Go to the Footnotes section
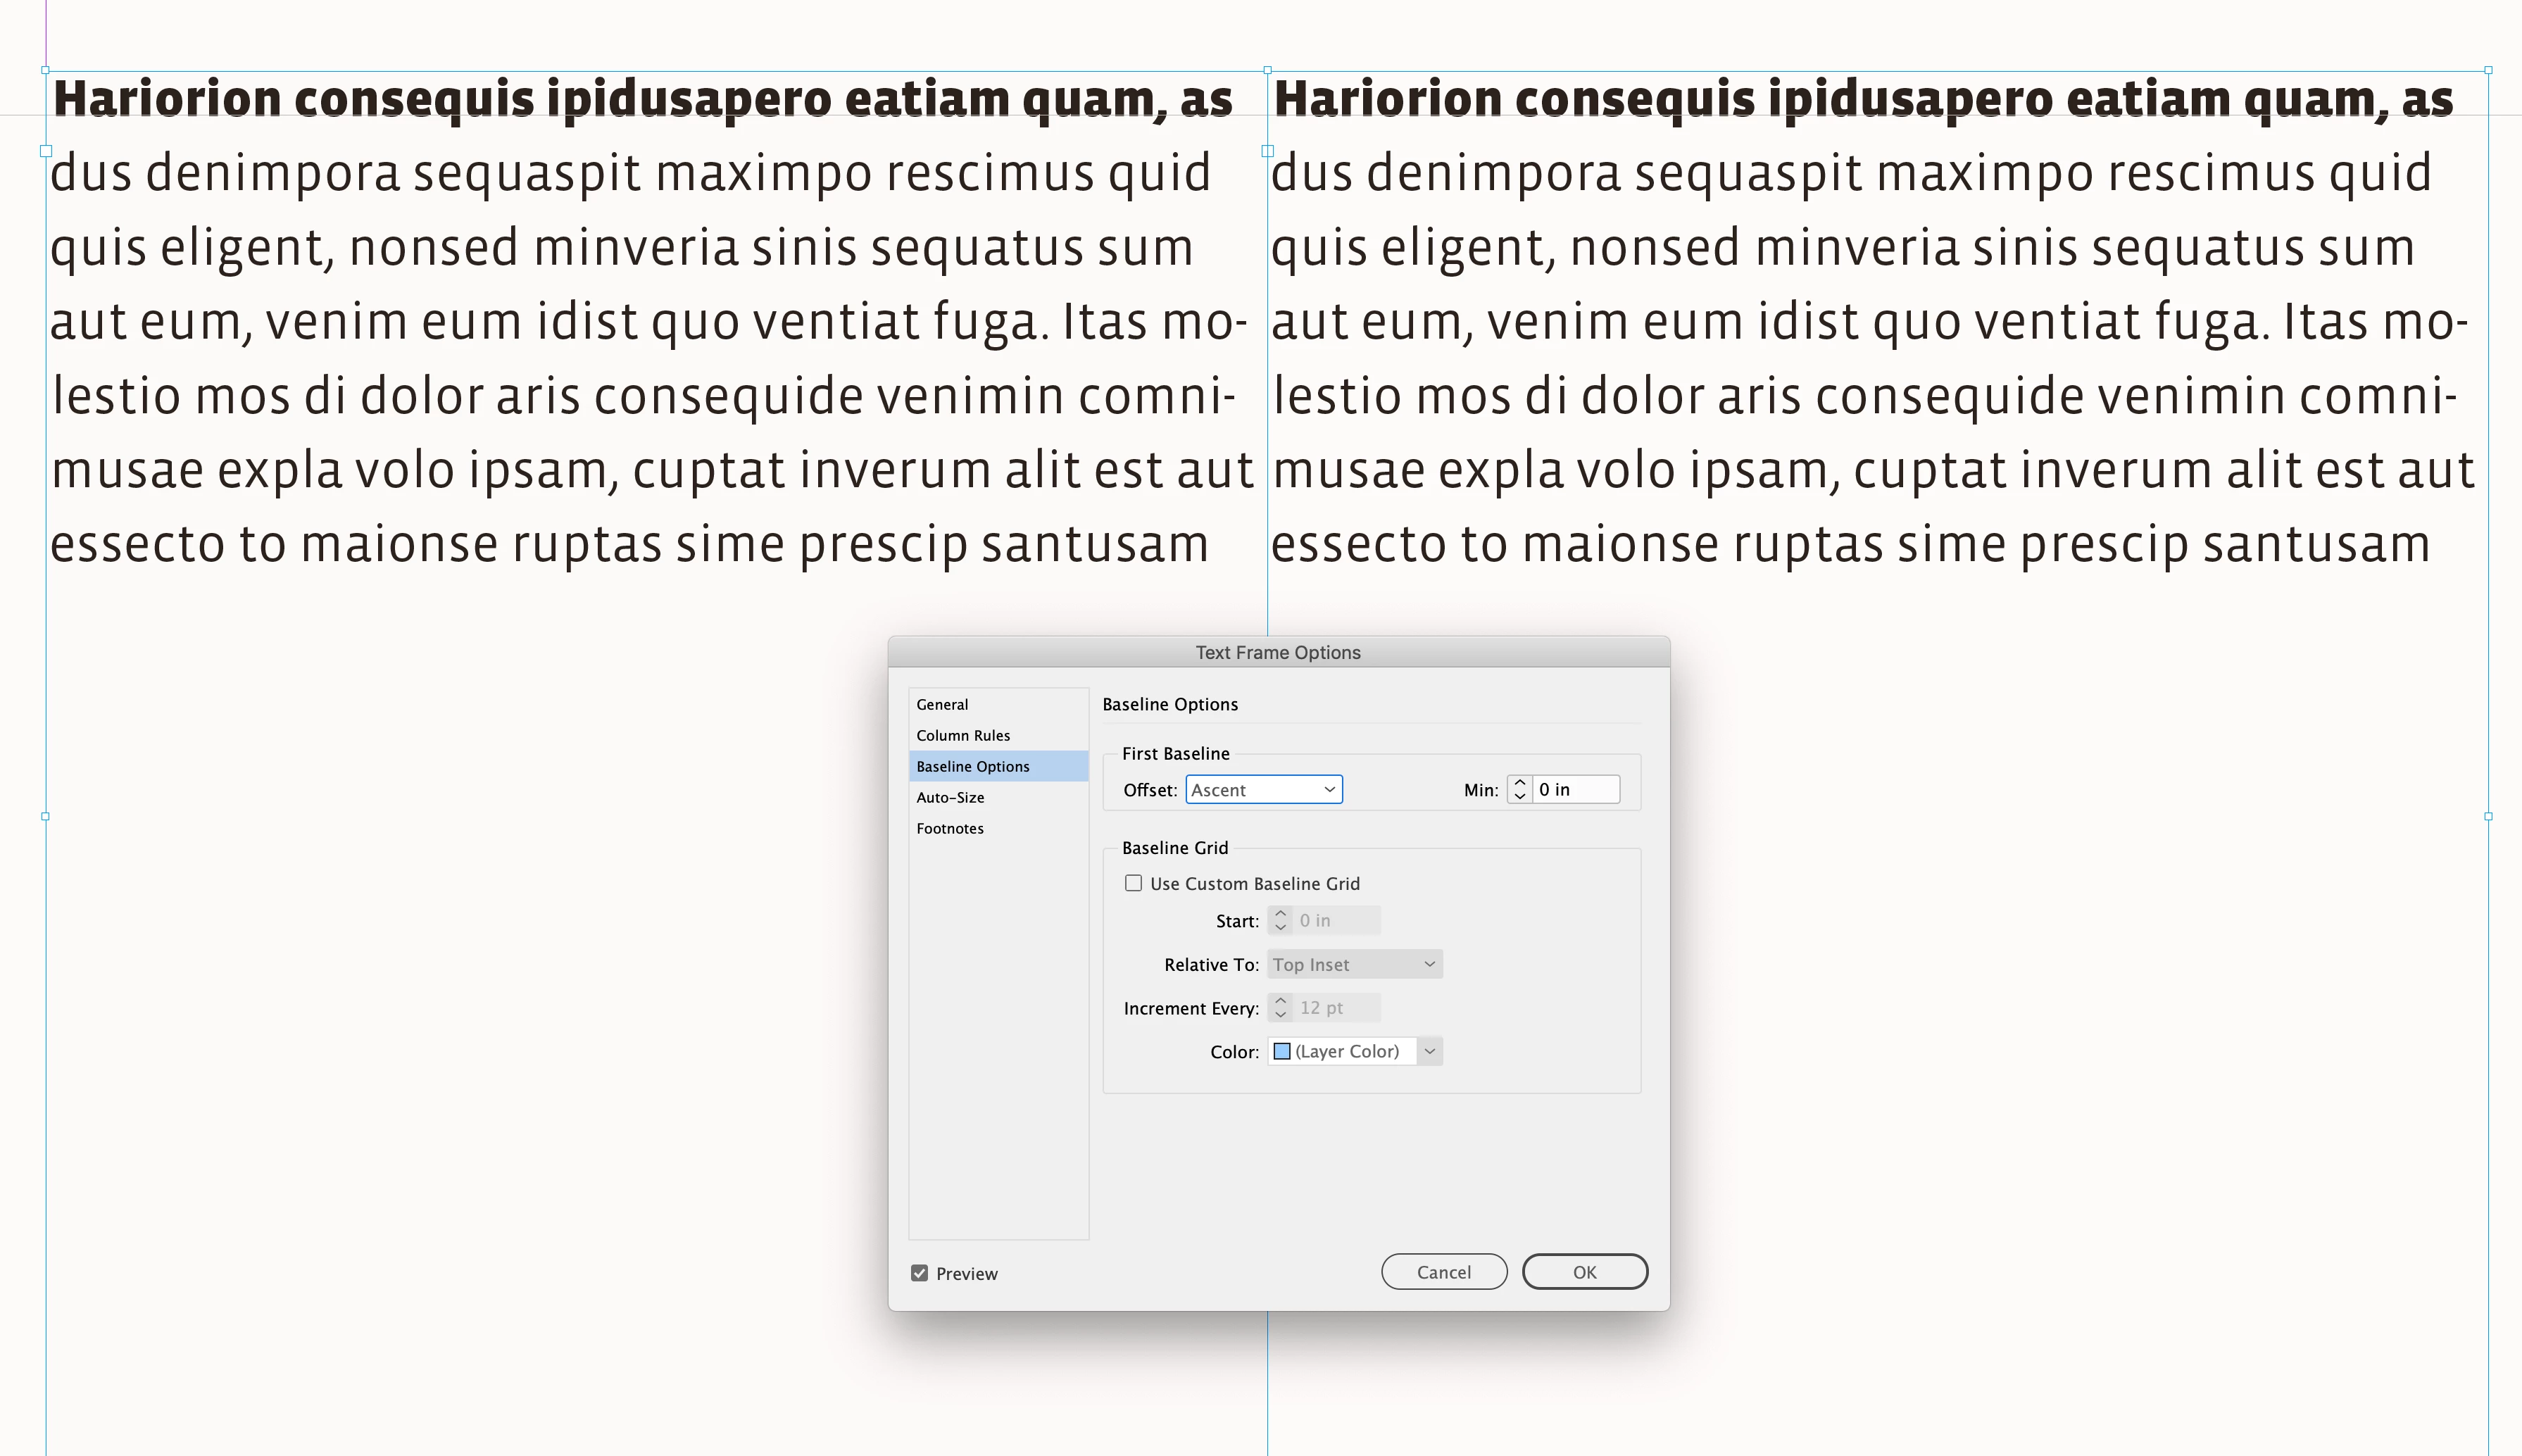 point(950,828)
